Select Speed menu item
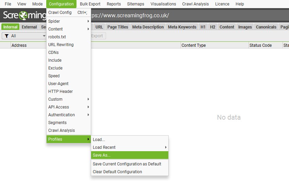 pyautogui.click(x=69, y=76)
